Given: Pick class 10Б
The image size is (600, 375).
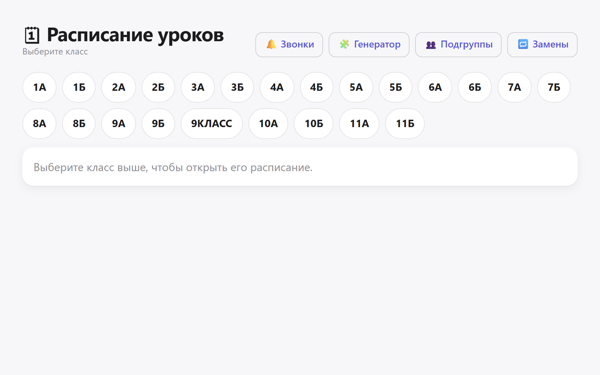Looking at the screenshot, I should [313, 124].
